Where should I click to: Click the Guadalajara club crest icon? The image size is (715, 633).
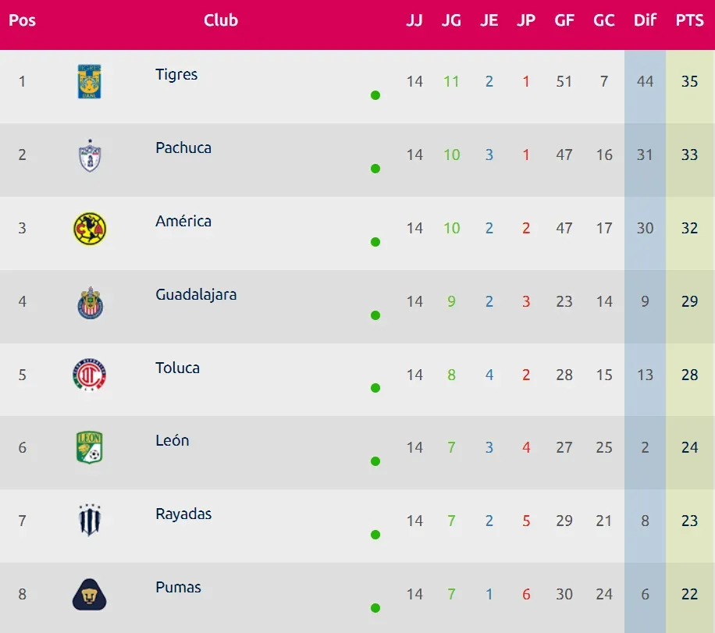pos(90,302)
